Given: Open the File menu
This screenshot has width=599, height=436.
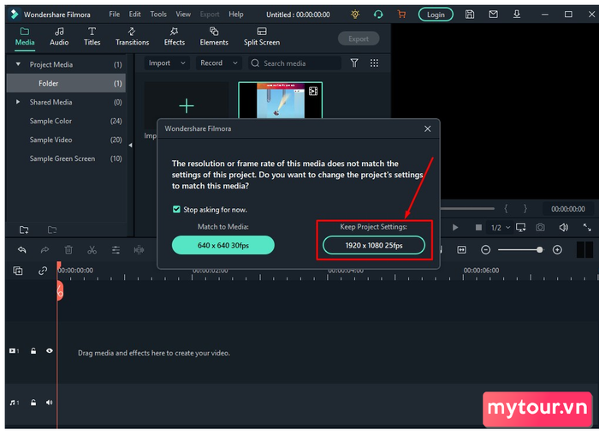Looking at the screenshot, I should 114,15.
